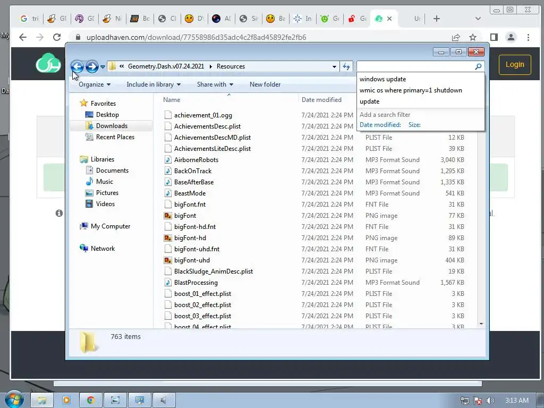Open a new Chrome tab
The image size is (544, 408).
pyautogui.click(x=437, y=19)
